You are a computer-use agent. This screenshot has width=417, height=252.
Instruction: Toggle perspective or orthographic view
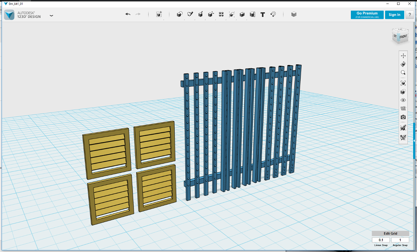click(x=403, y=92)
